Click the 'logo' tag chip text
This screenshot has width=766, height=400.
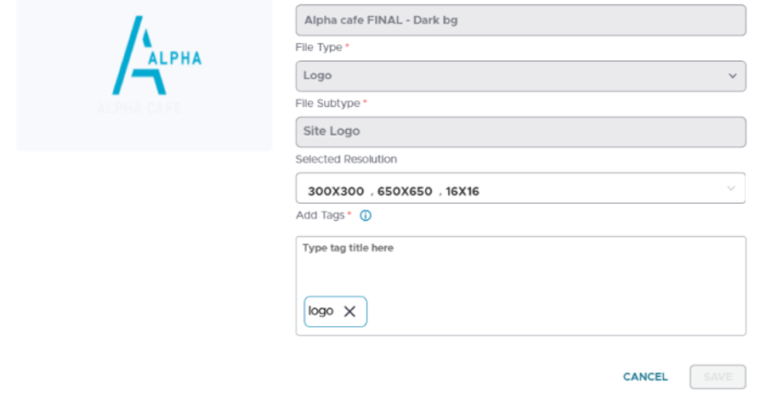tap(321, 311)
